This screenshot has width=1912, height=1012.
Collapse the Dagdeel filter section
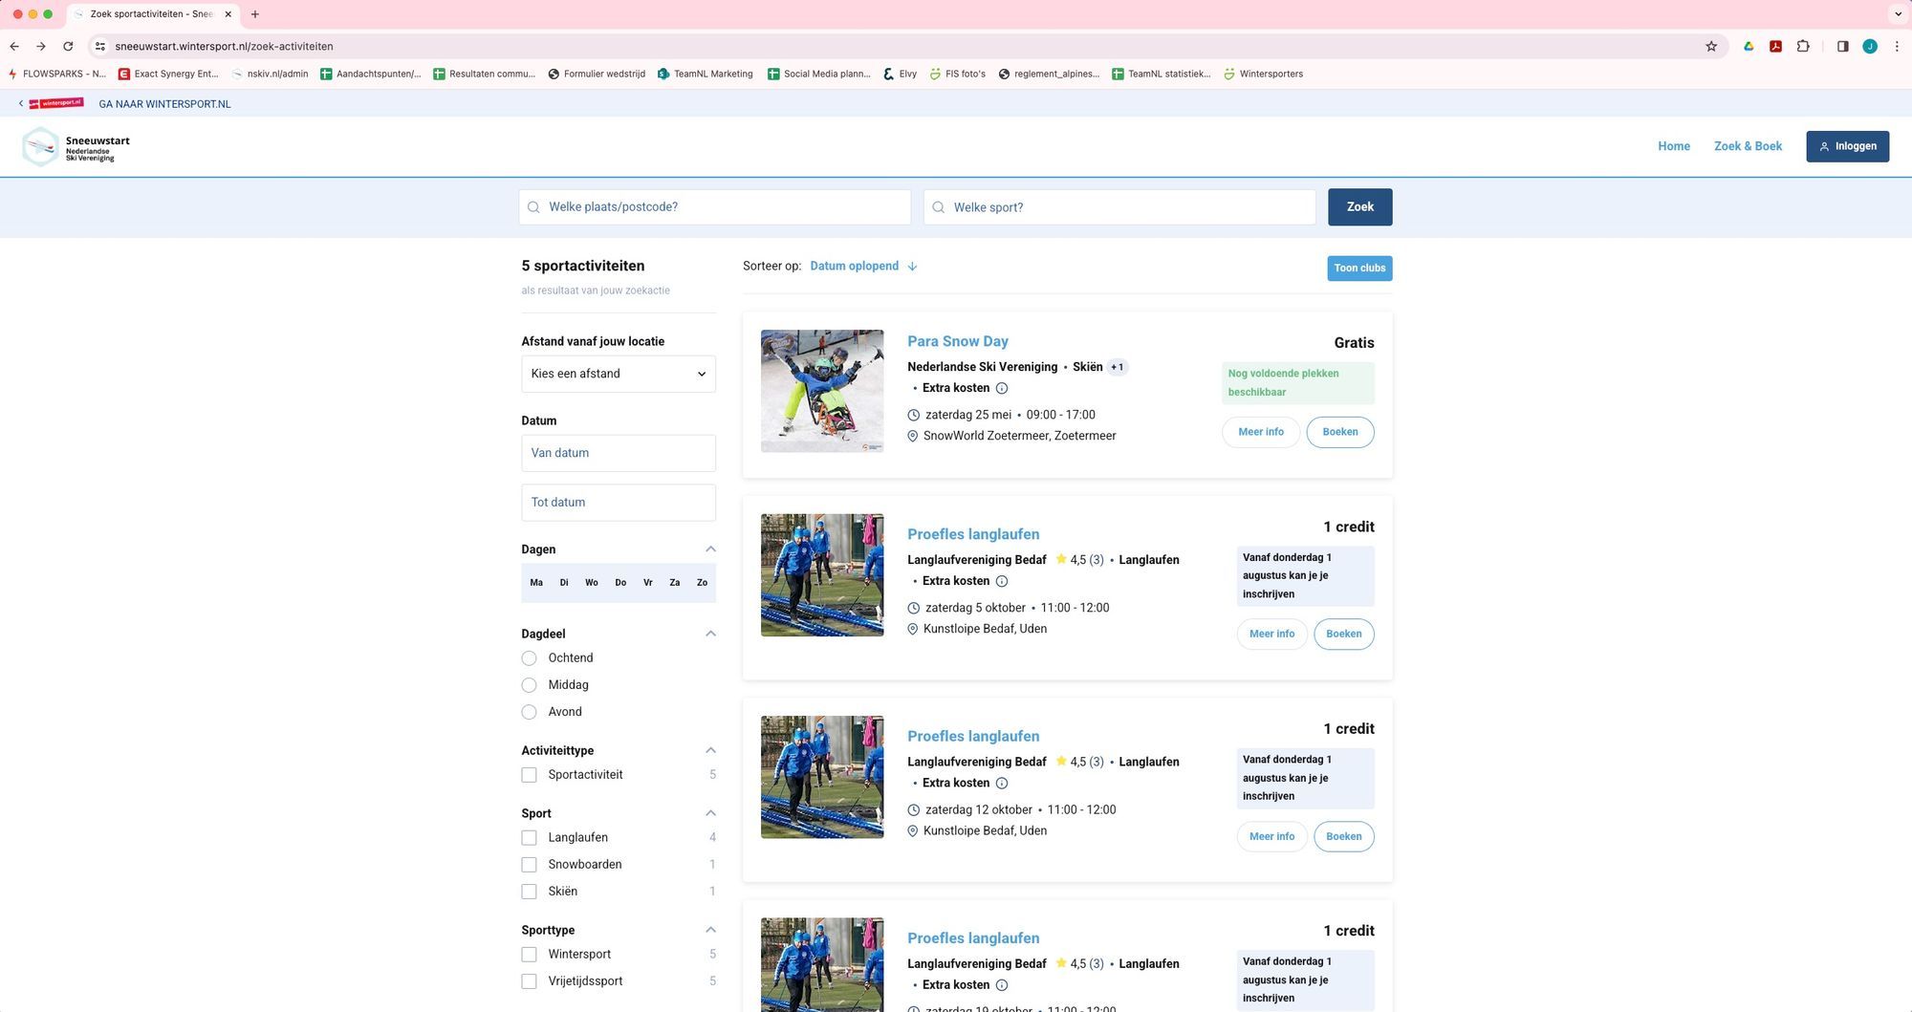coord(710,634)
